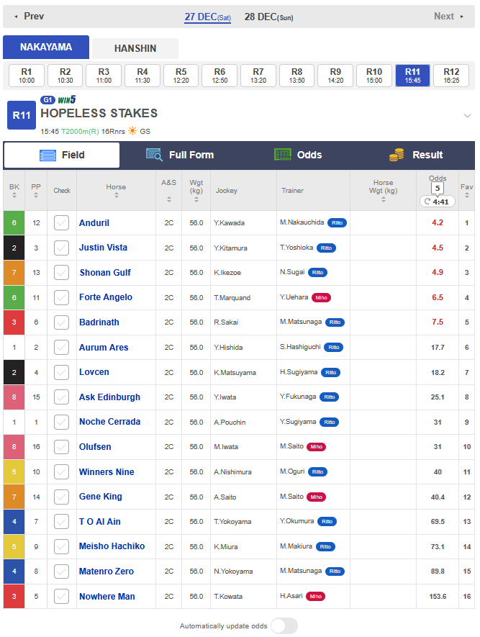Viewport: 480px width, 637px height.
Task: Click the G1 grade badge
Action: [47, 99]
